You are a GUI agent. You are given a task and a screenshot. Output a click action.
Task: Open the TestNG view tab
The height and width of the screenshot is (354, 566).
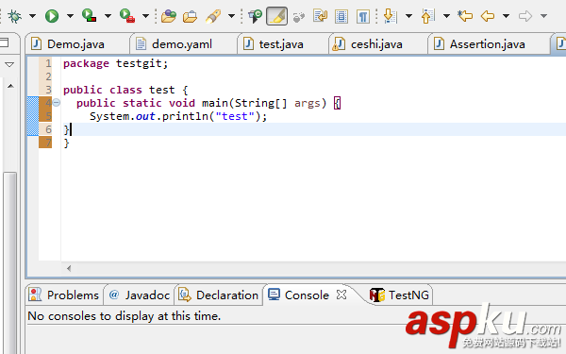tap(400, 295)
